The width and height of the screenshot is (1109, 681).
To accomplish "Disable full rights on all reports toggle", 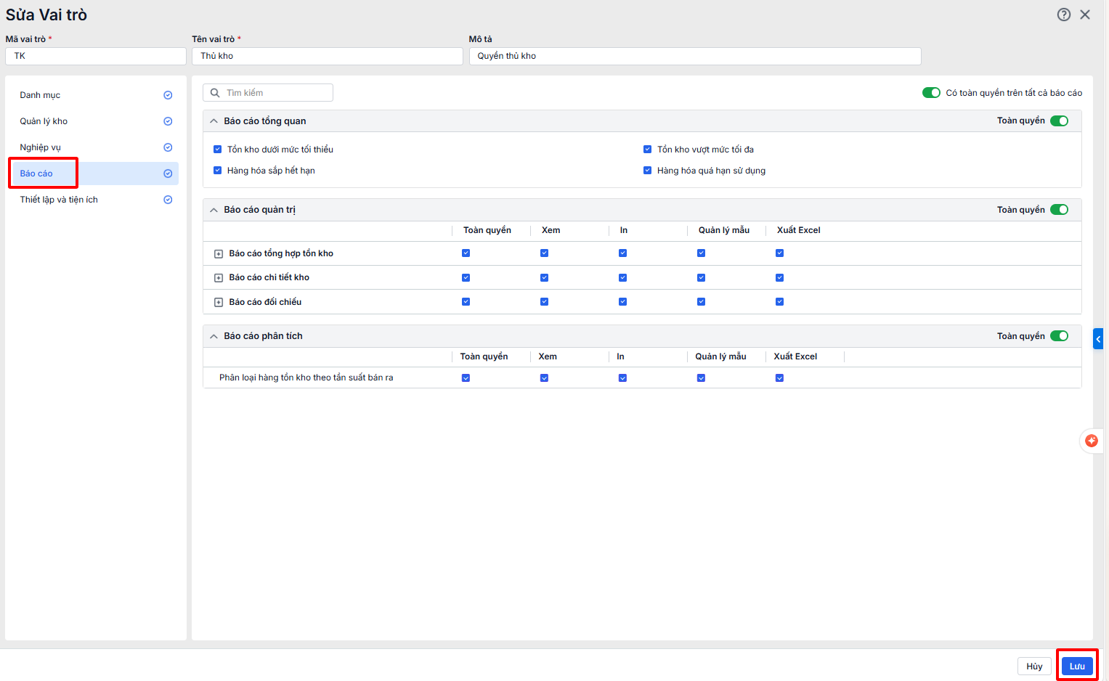I will pos(930,93).
